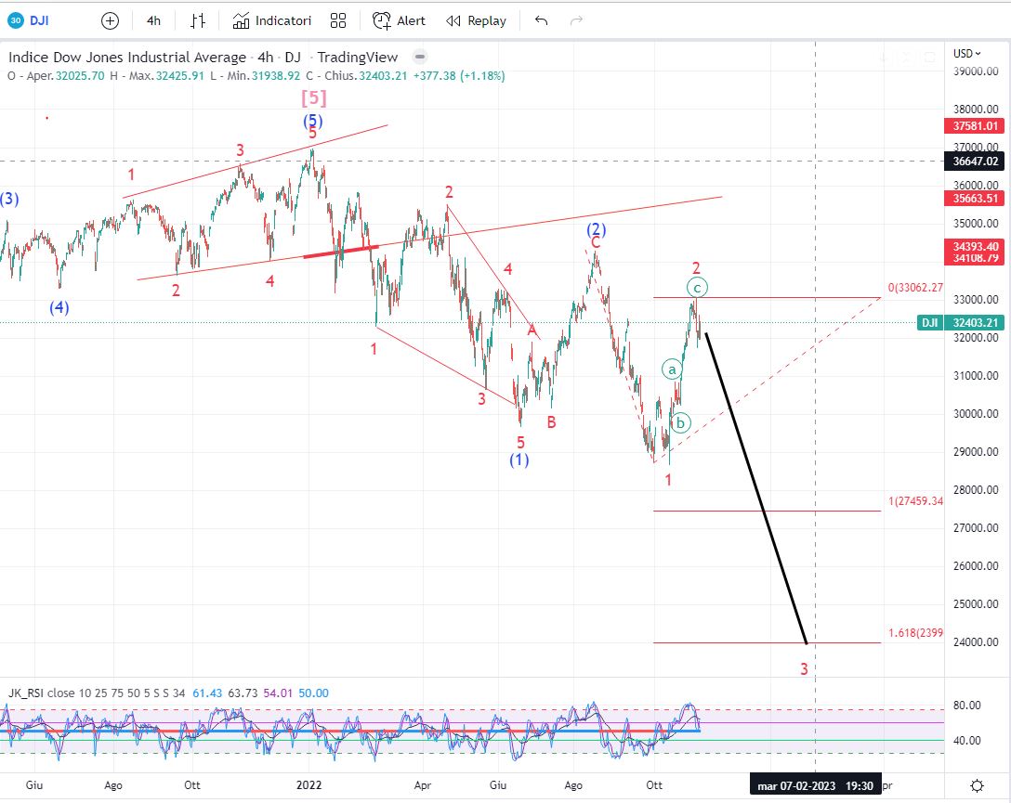
Task: Click the red 34393.40 price label
Action: pyautogui.click(x=975, y=246)
